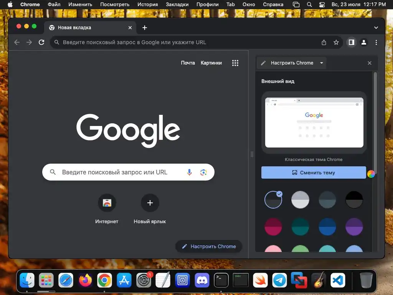Viewport: 393px width, 295px height.
Task: Open Visual Studio Code from the Dock
Action: pos(338,280)
